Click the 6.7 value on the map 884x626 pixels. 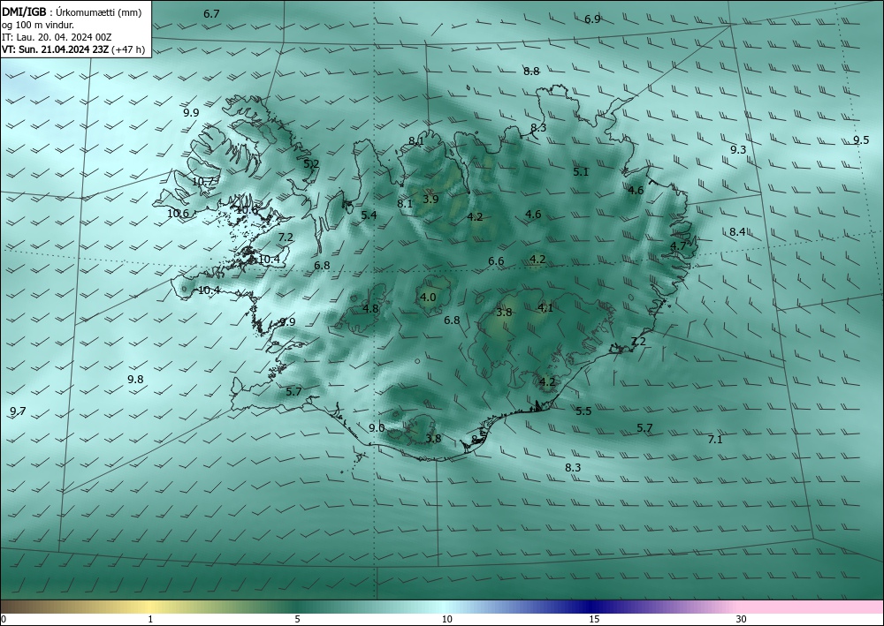tap(211, 14)
